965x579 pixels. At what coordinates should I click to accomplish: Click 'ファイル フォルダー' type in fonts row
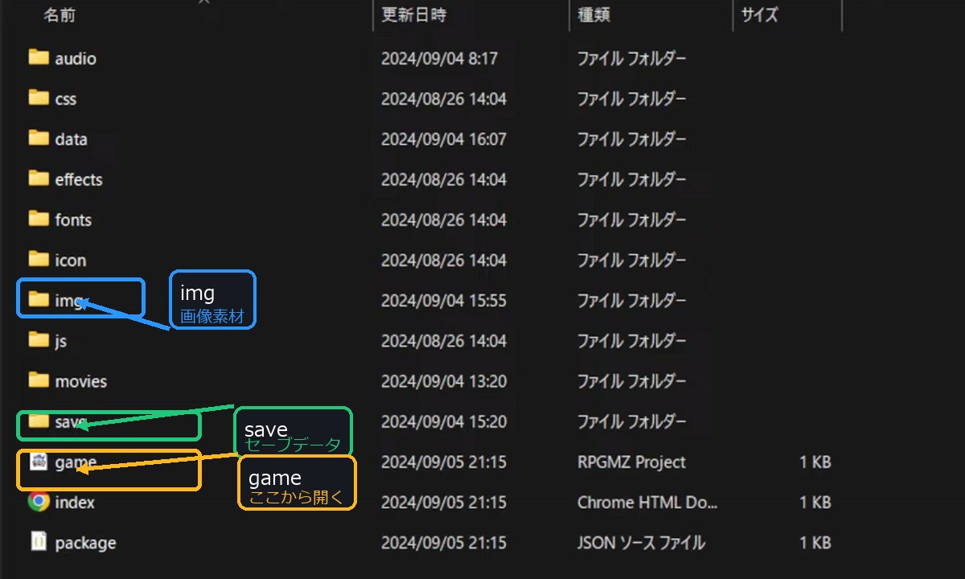(632, 220)
